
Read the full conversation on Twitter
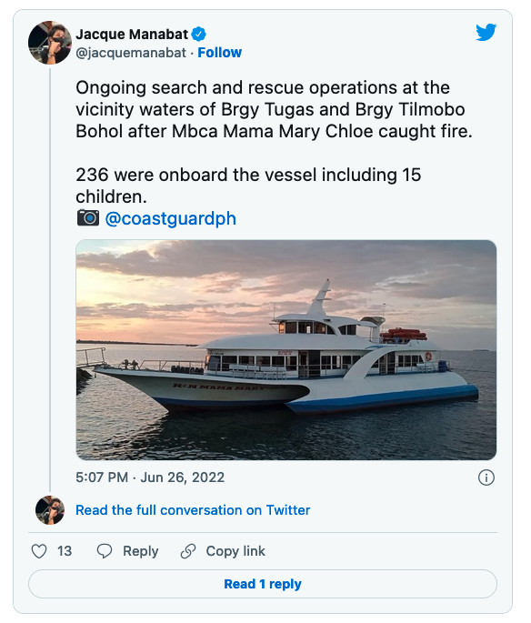click(193, 510)
